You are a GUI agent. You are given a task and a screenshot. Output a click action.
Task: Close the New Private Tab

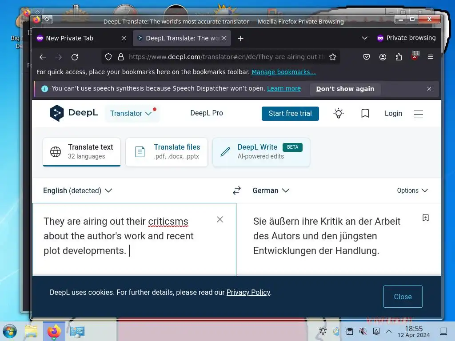(124, 38)
